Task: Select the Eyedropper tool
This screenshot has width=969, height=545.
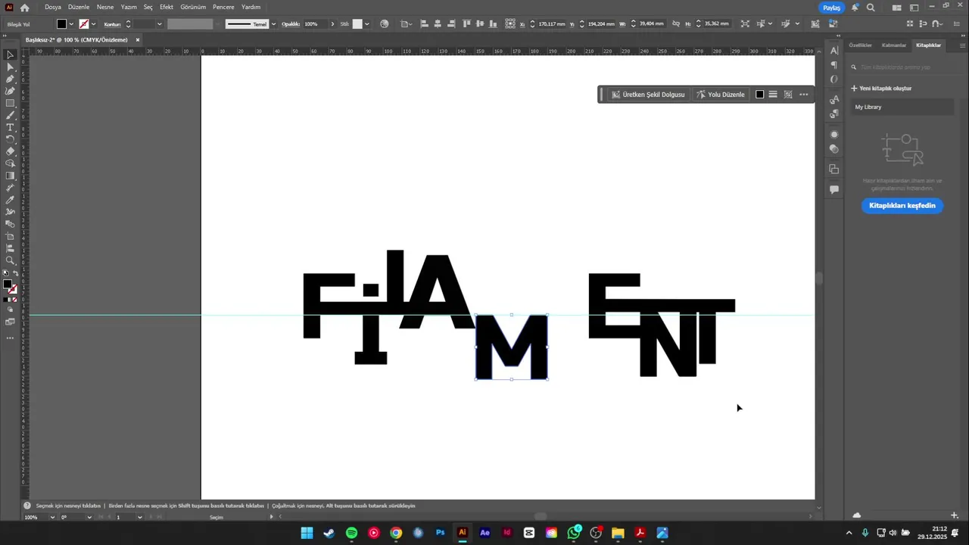Action: coord(10,200)
